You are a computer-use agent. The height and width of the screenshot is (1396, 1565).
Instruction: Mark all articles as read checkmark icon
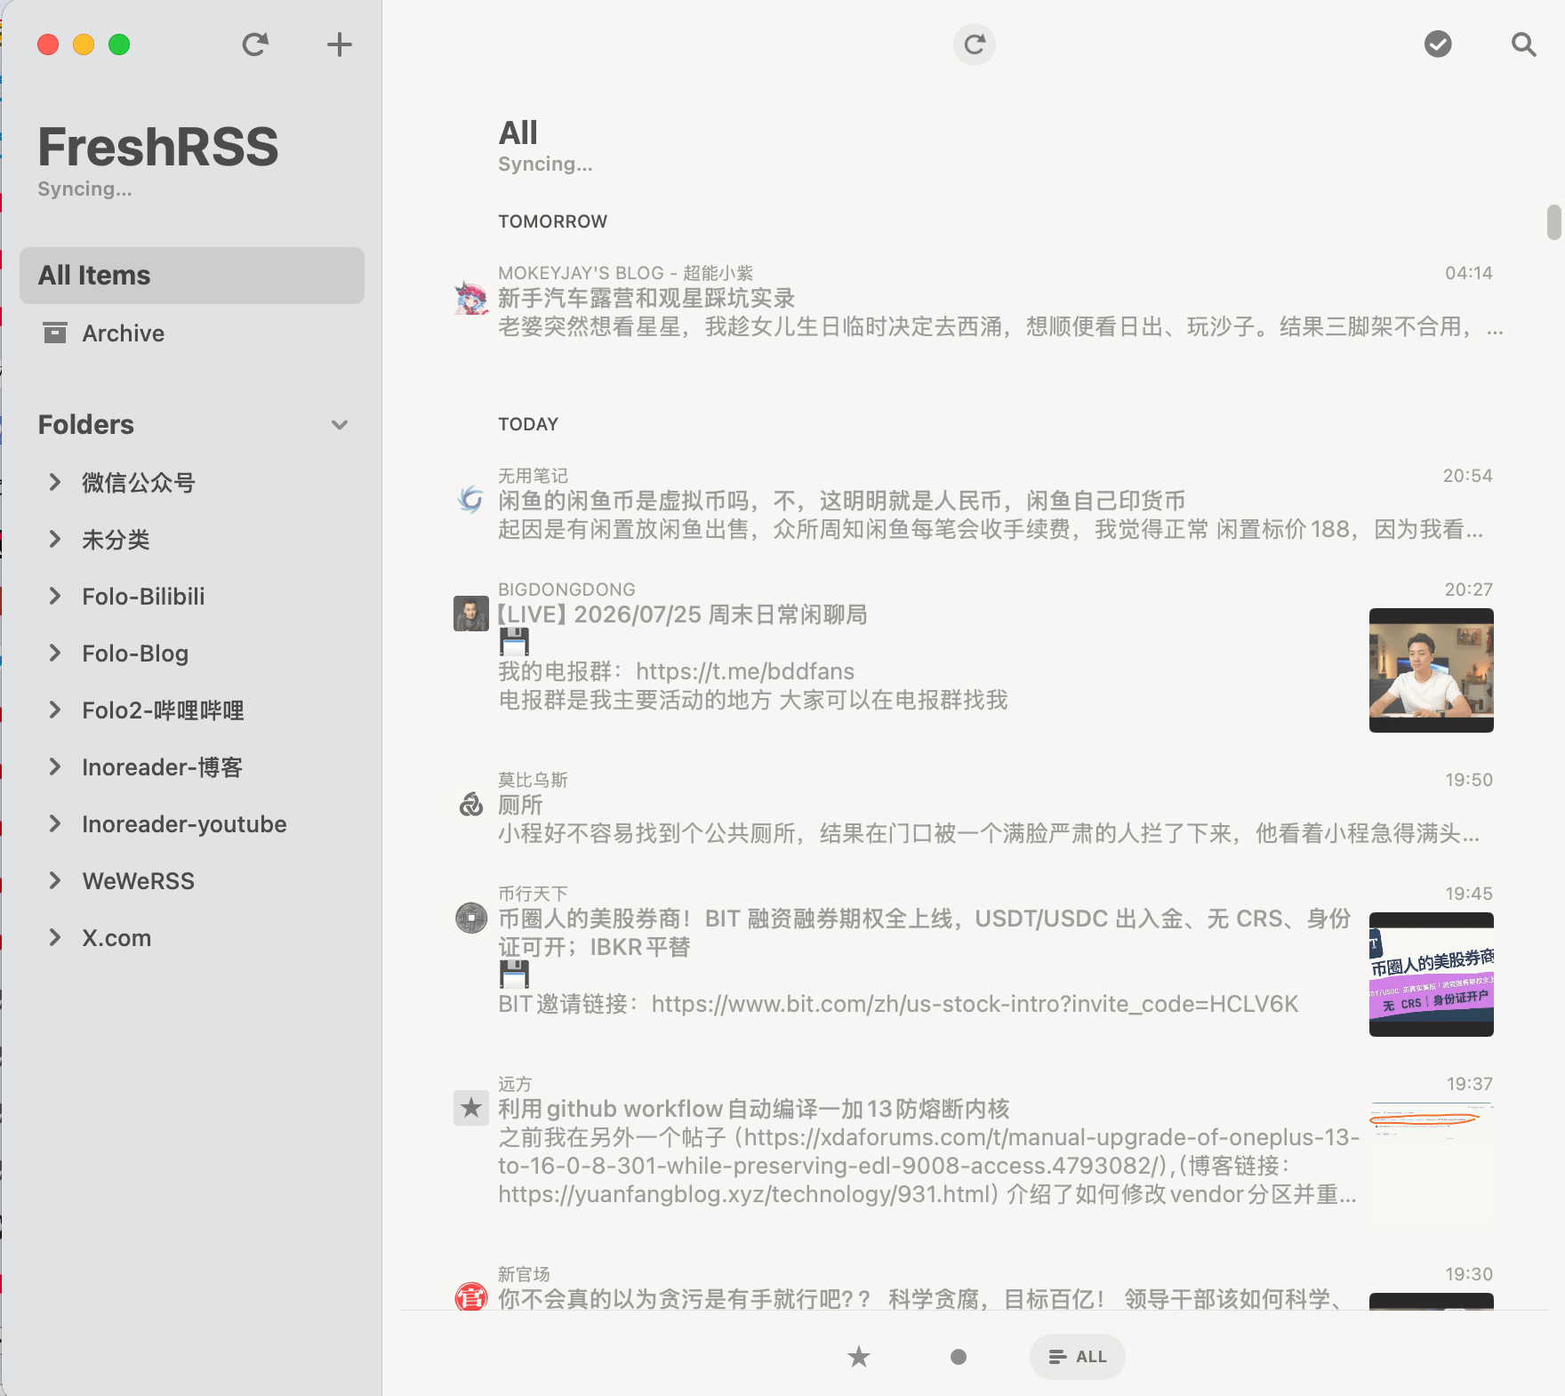pyautogui.click(x=1438, y=44)
